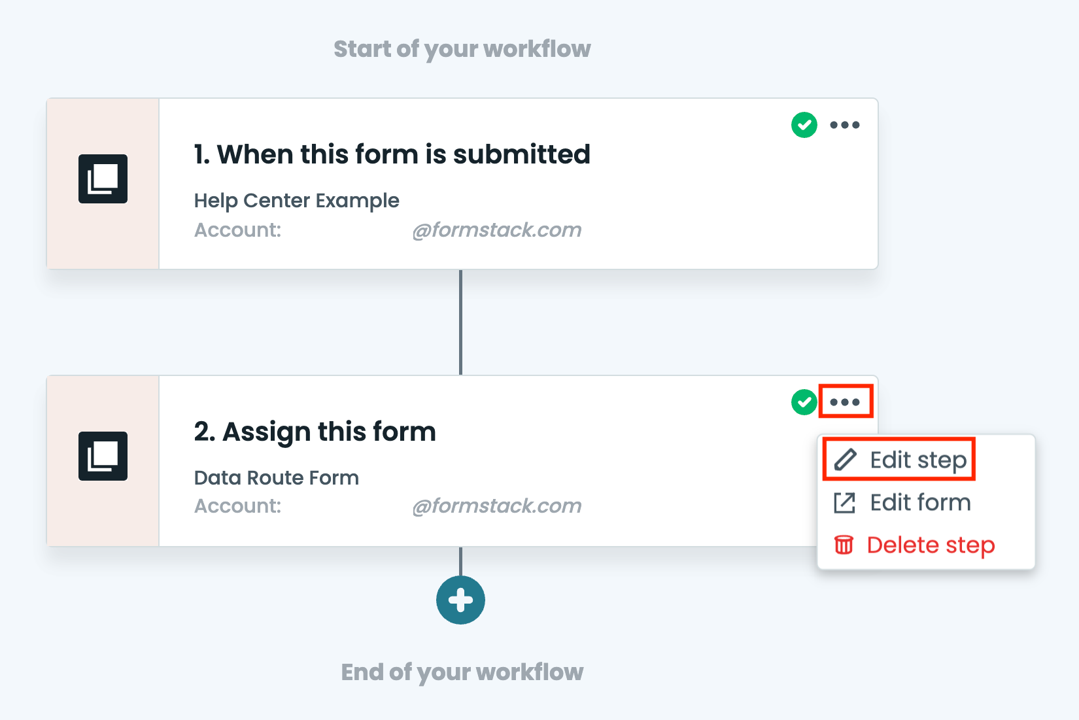
Task: Choose the Edit form menu option
Action: 919,503
